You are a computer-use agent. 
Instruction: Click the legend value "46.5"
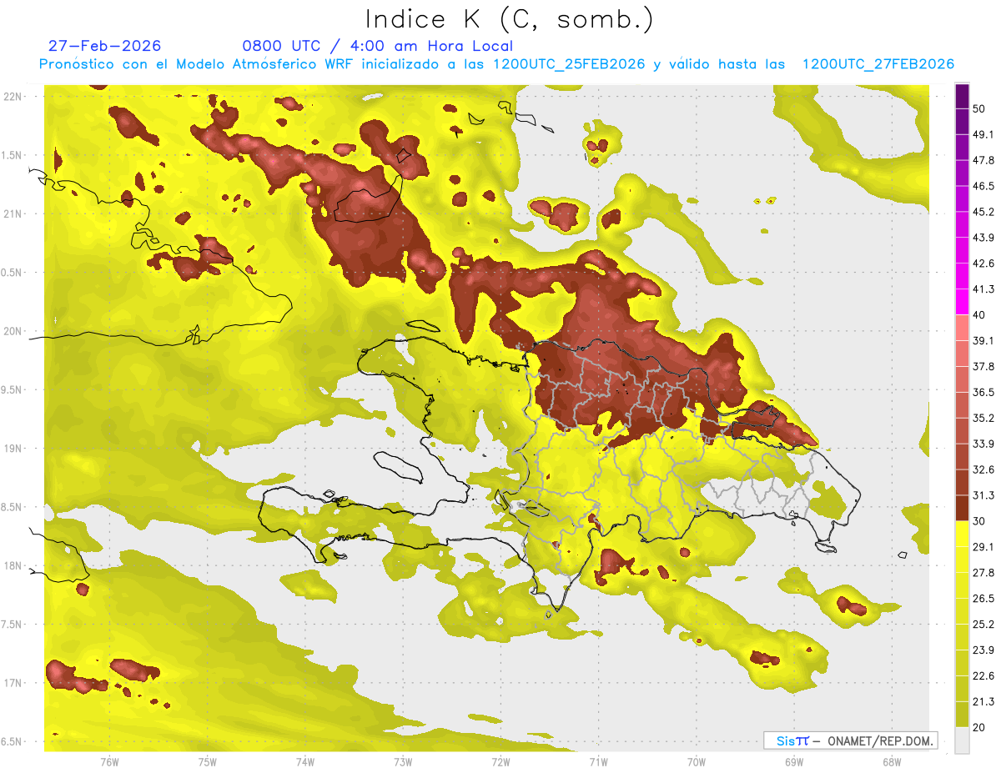(983, 186)
